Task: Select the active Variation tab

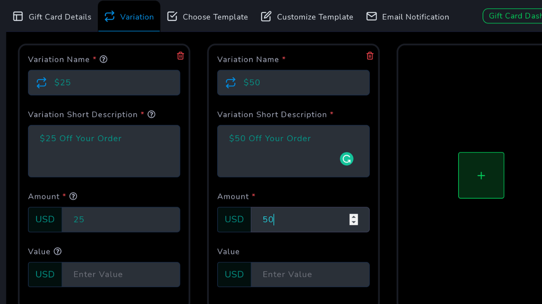Action: [x=129, y=17]
